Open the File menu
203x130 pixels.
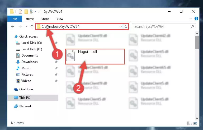click(15, 19)
